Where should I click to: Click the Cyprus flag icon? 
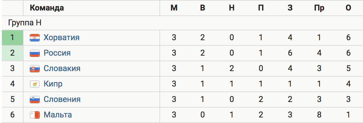click(35, 84)
